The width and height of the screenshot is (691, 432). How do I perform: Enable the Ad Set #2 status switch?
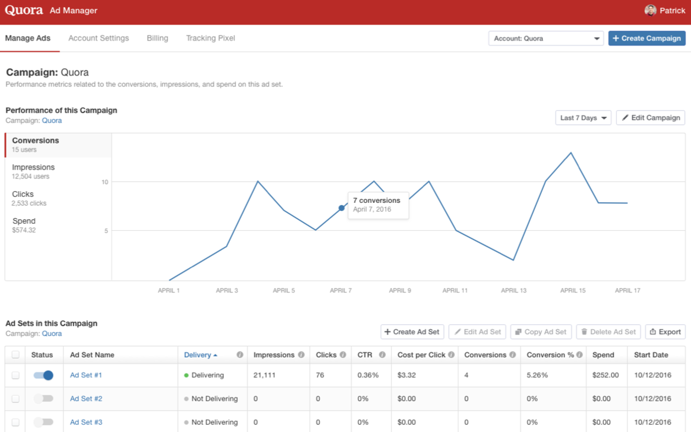43,398
